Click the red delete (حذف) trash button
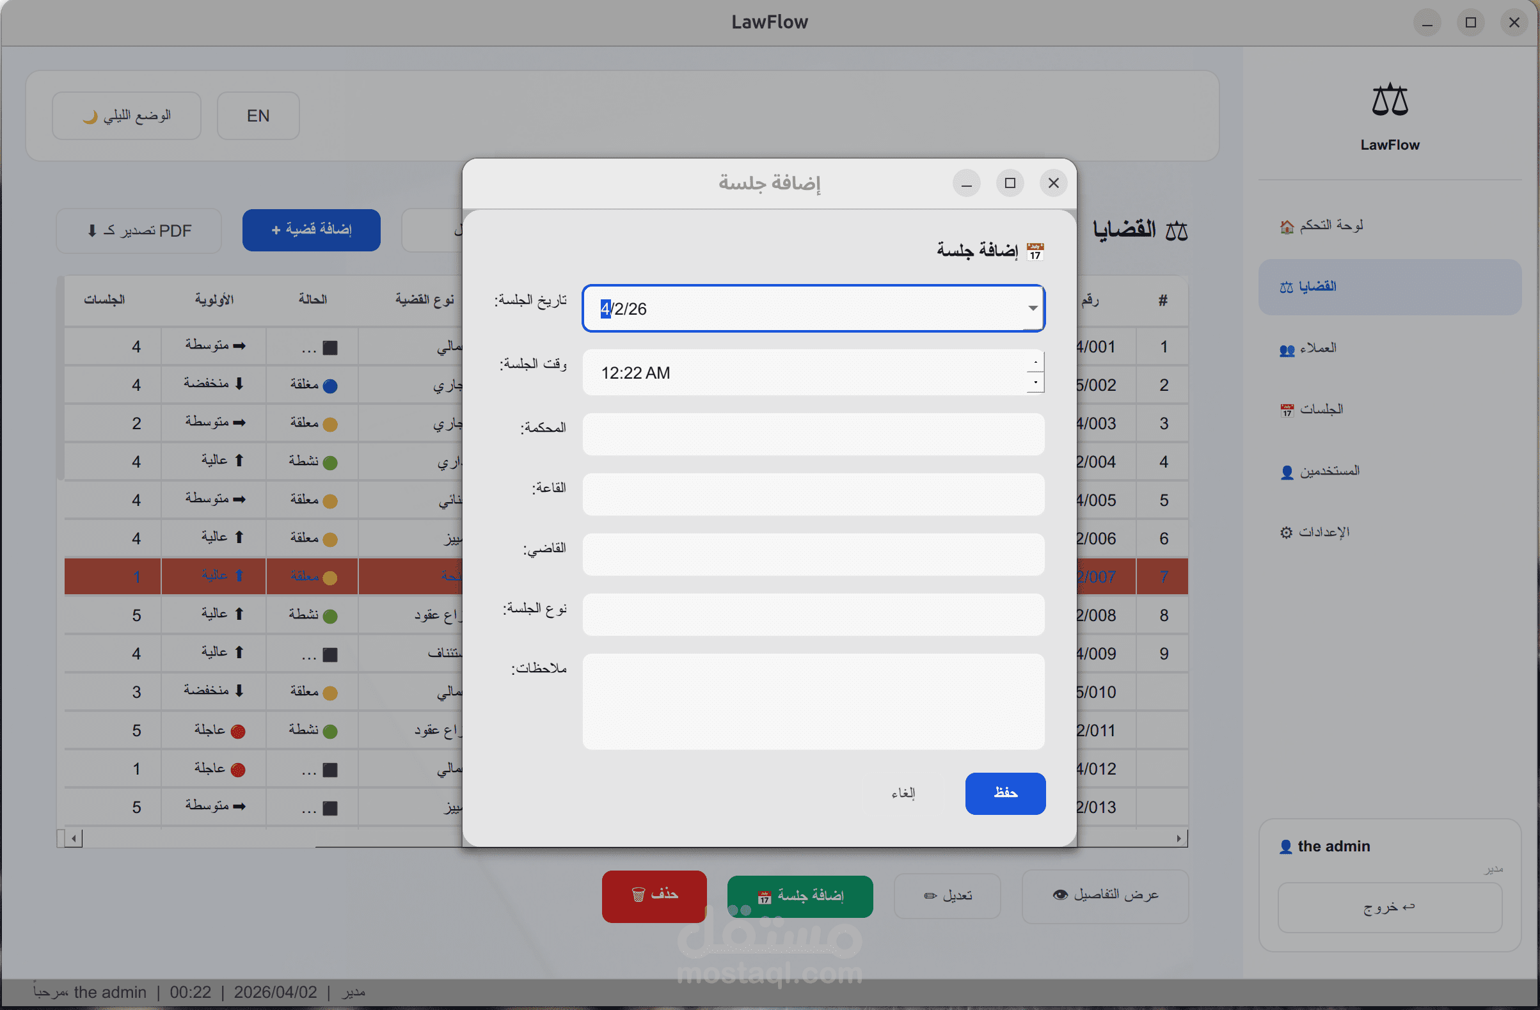 654,896
